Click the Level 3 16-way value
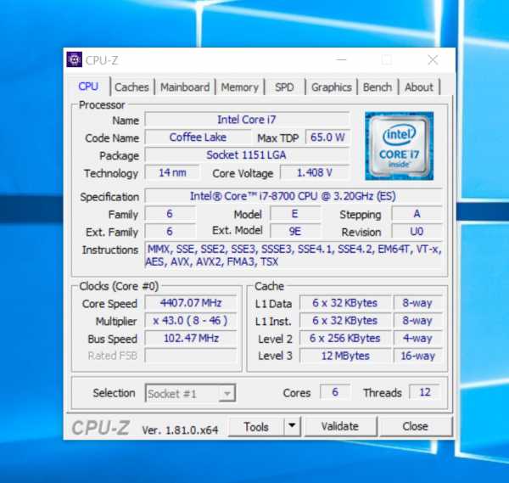509x483 pixels. tap(417, 356)
